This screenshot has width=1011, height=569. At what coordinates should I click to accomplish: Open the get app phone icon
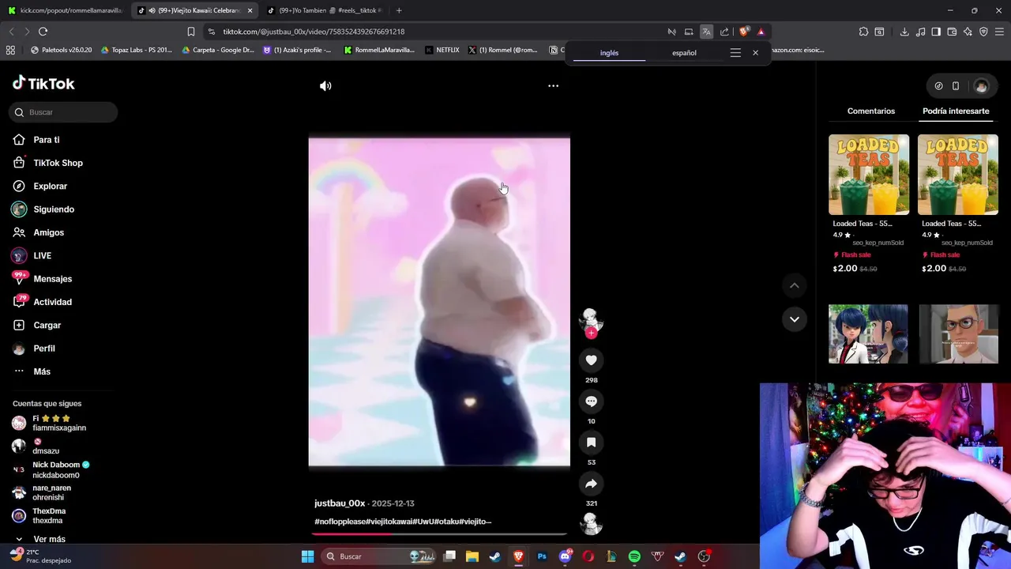pyautogui.click(x=956, y=86)
